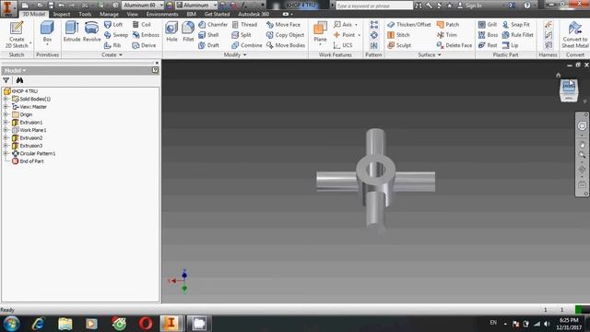590x332 pixels.
Task: Select the Derive tool
Action: [x=144, y=45]
